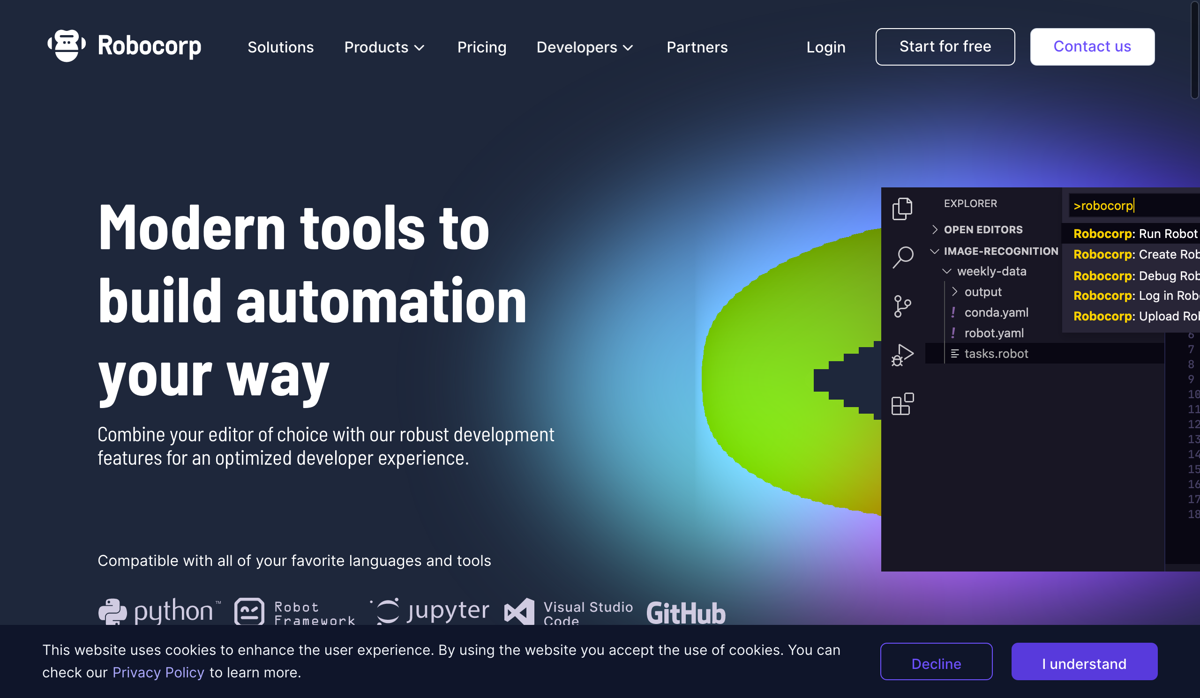Click the tasks.robot file icon
Viewport: 1200px width, 698px height.
954,354
